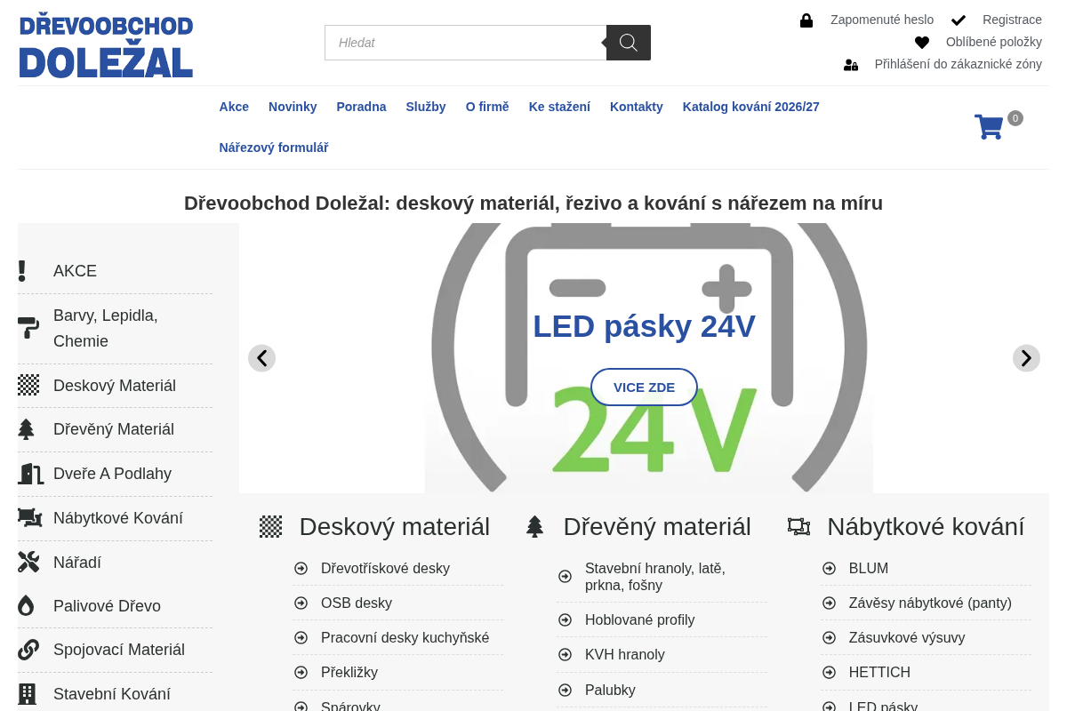Go to the previous carousel slide
This screenshot has width=1067, height=711.
[261, 358]
